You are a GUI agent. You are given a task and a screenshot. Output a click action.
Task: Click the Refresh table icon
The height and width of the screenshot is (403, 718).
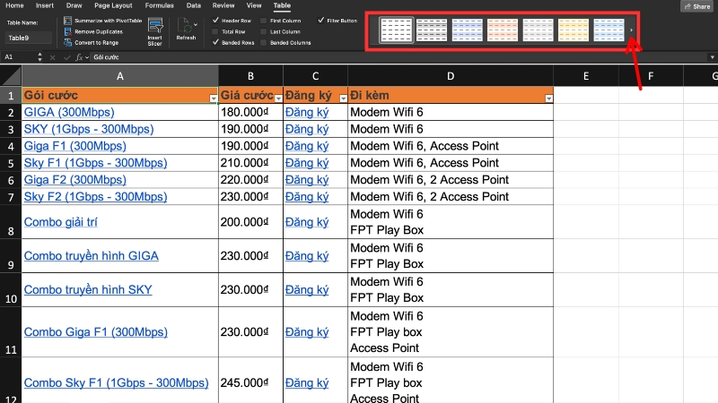(x=185, y=25)
